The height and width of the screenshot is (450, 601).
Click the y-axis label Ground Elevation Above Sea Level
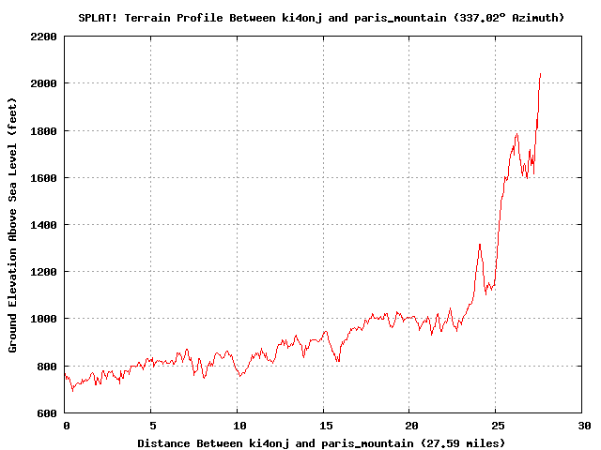point(13,224)
